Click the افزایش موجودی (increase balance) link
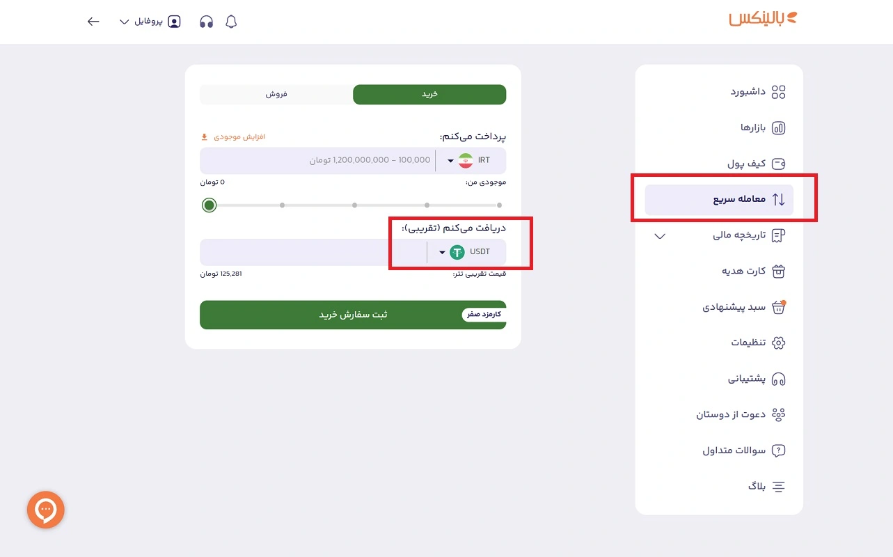This screenshot has height=557, width=893. pos(232,137)
